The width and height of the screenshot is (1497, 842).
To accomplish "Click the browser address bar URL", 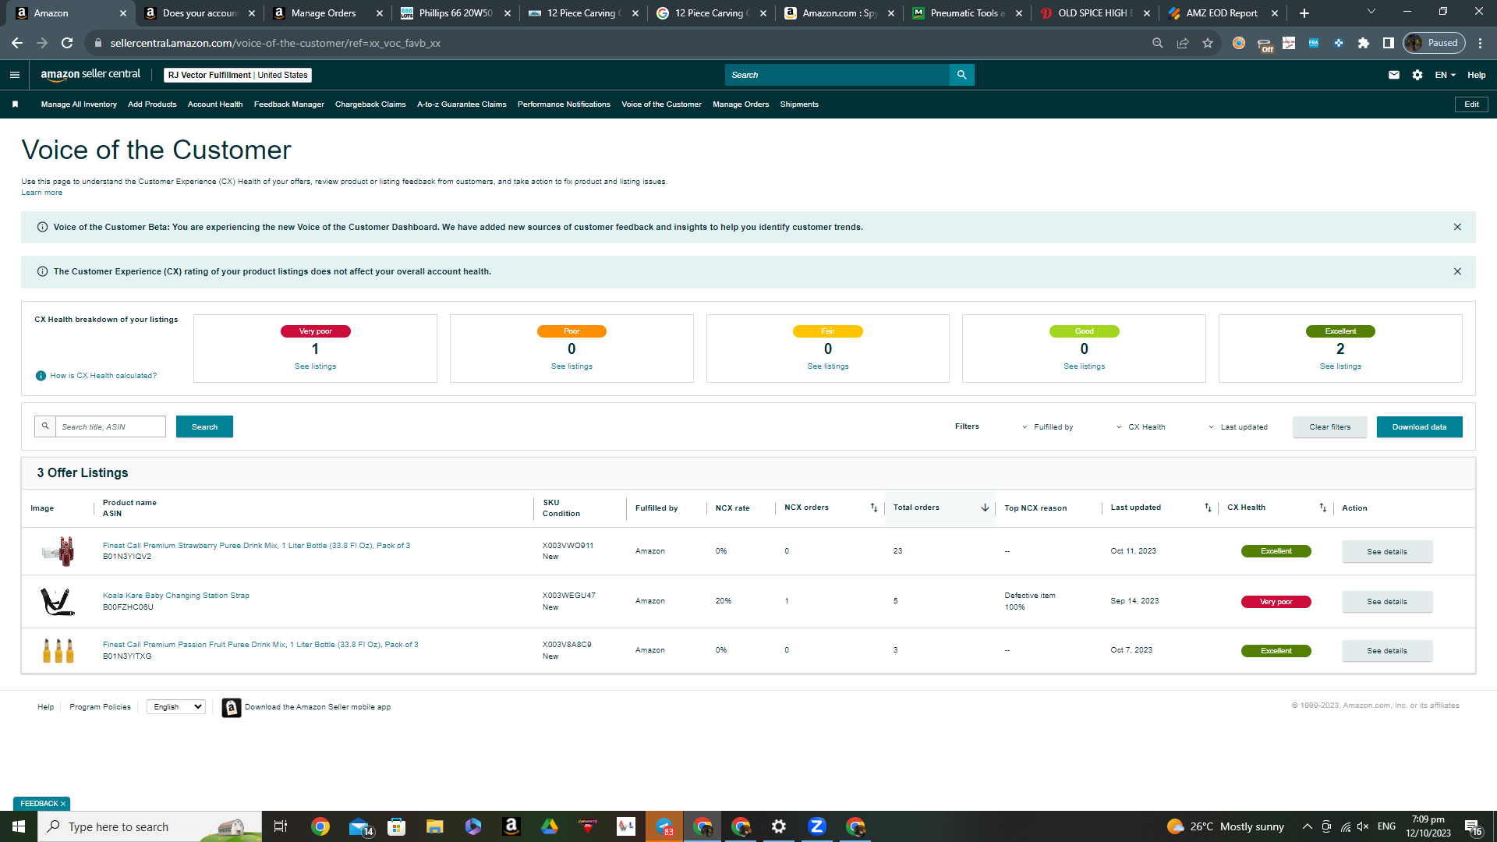I will [275, 43].
